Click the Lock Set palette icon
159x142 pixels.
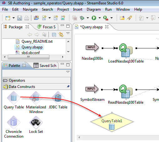click(36, 122)
